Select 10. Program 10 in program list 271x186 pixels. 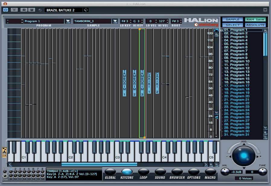click(237, 61)
